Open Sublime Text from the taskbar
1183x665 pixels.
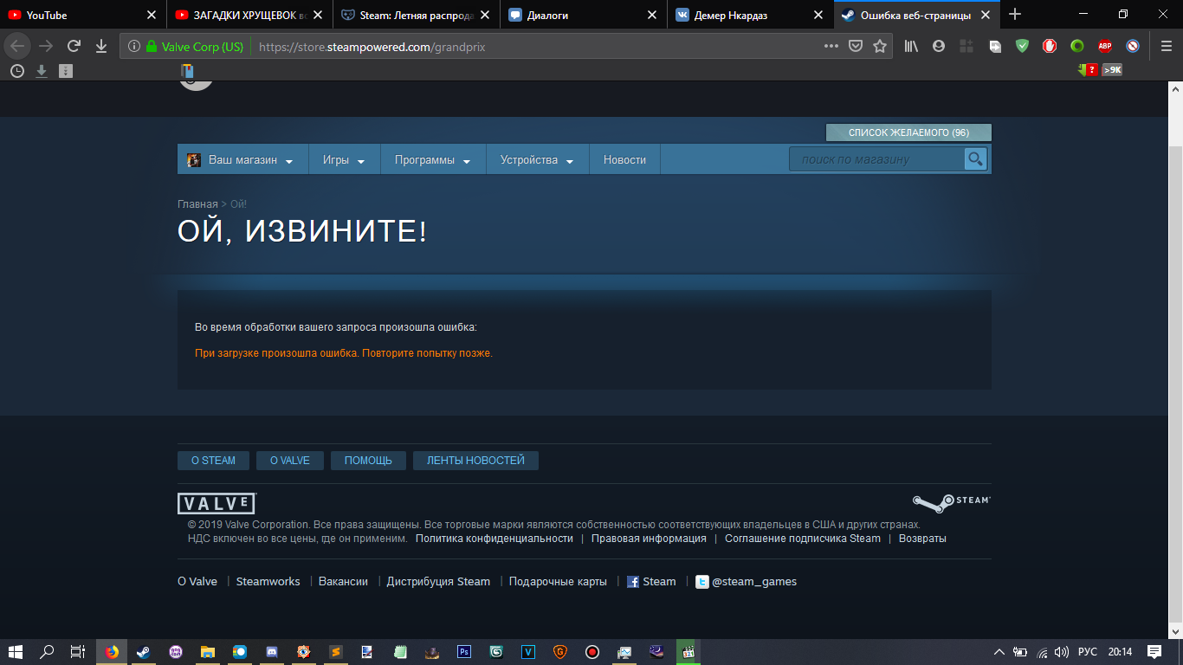click(x=335, y=652)
